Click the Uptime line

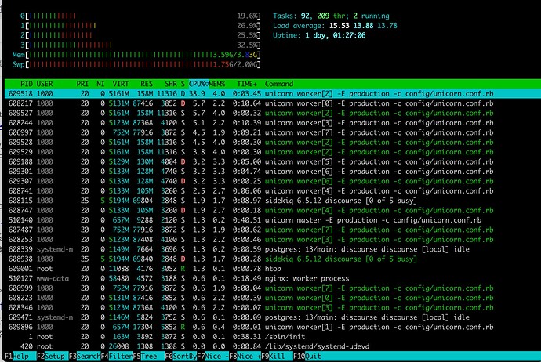coord(319,35)
